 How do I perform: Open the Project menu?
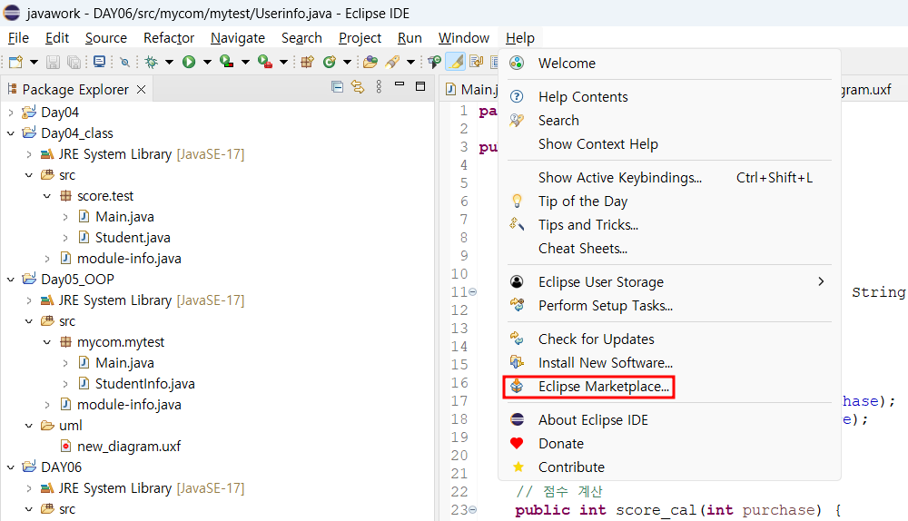coord(360,38)
